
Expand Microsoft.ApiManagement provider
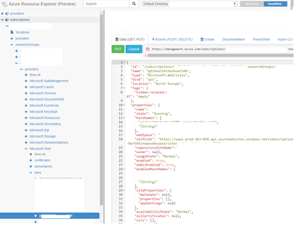[26, 81]
